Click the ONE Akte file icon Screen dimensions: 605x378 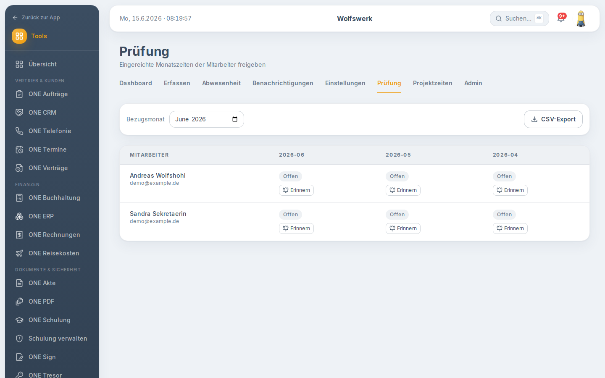point(19,283)
